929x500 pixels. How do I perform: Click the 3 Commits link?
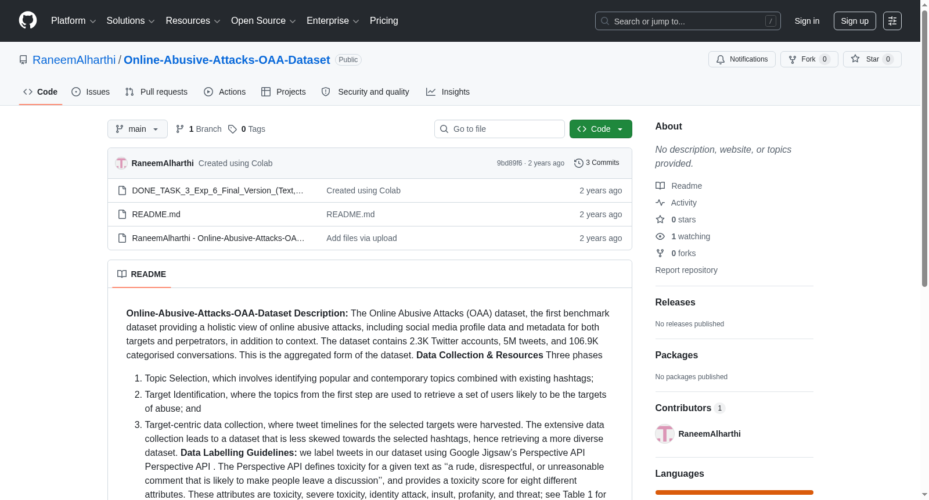point(597,163)
